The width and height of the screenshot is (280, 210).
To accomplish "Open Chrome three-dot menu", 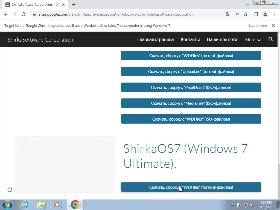I will pyautogui.click(x=274, y=14).
